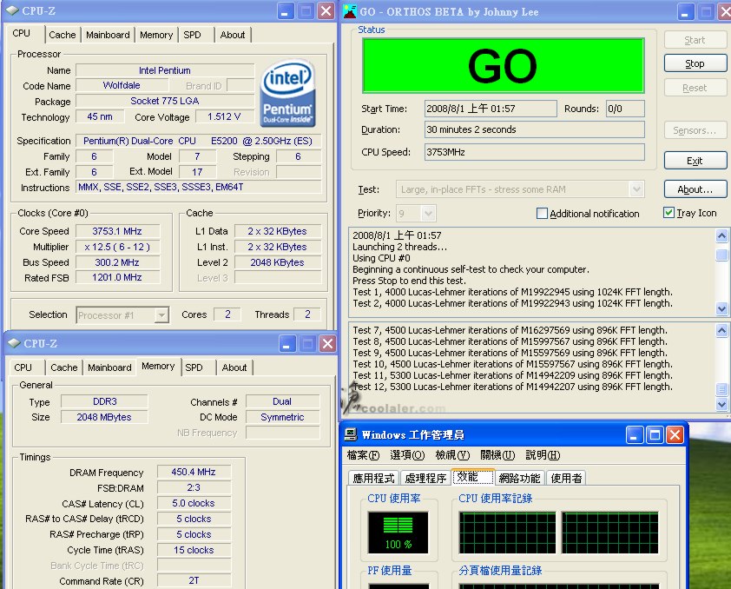Click the upper log scrollbar thumb
Viewport: 731px width, 589px height.
[x=721, y=255]
